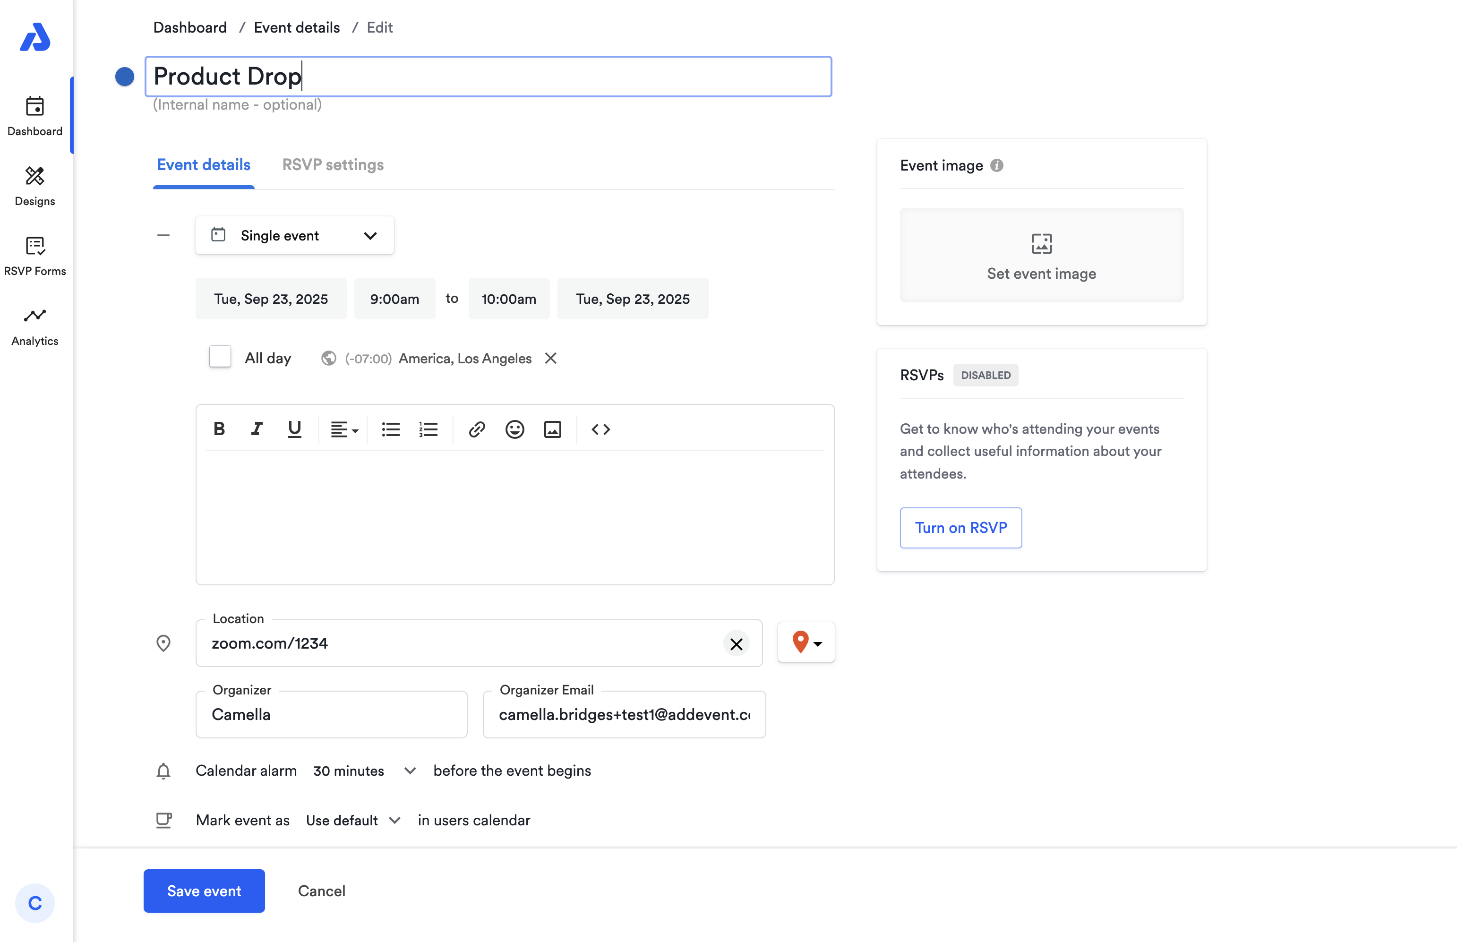Clear the Location field text

coord(736,643)
